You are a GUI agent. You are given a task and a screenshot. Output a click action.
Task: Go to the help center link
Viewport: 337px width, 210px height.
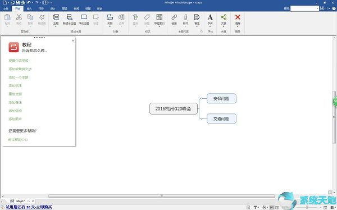coord(18,139)
